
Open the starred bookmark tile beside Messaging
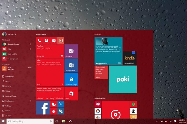(x=61, y=41)
